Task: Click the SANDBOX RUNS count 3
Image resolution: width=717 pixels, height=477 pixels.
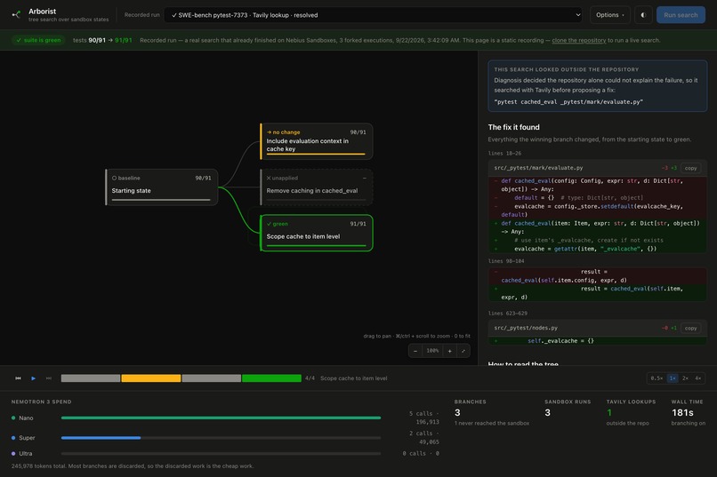Action: [547, 413]
